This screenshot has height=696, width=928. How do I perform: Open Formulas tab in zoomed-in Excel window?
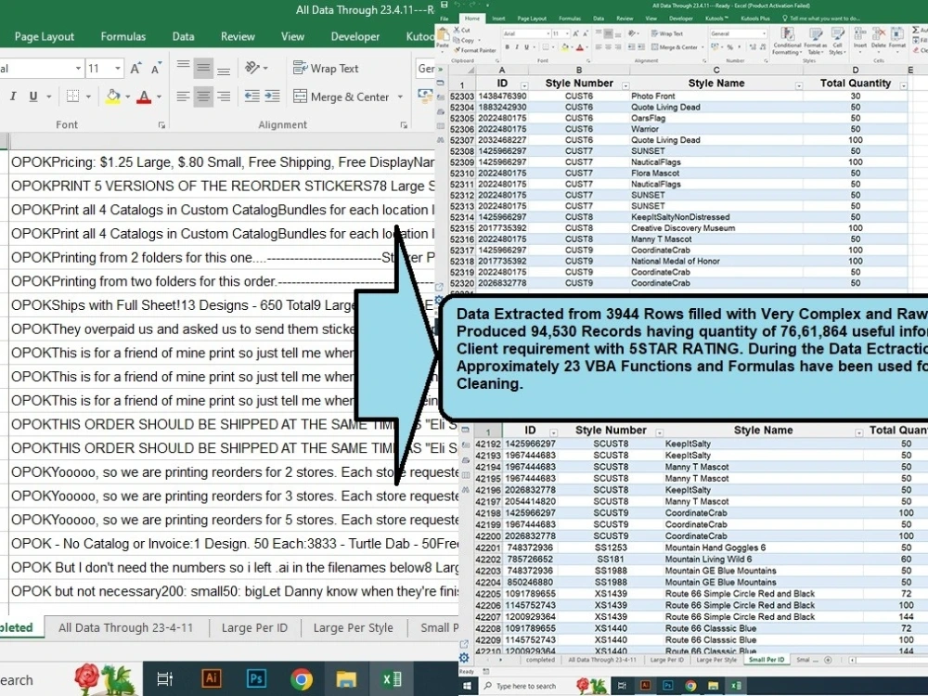tap(123, 37)
